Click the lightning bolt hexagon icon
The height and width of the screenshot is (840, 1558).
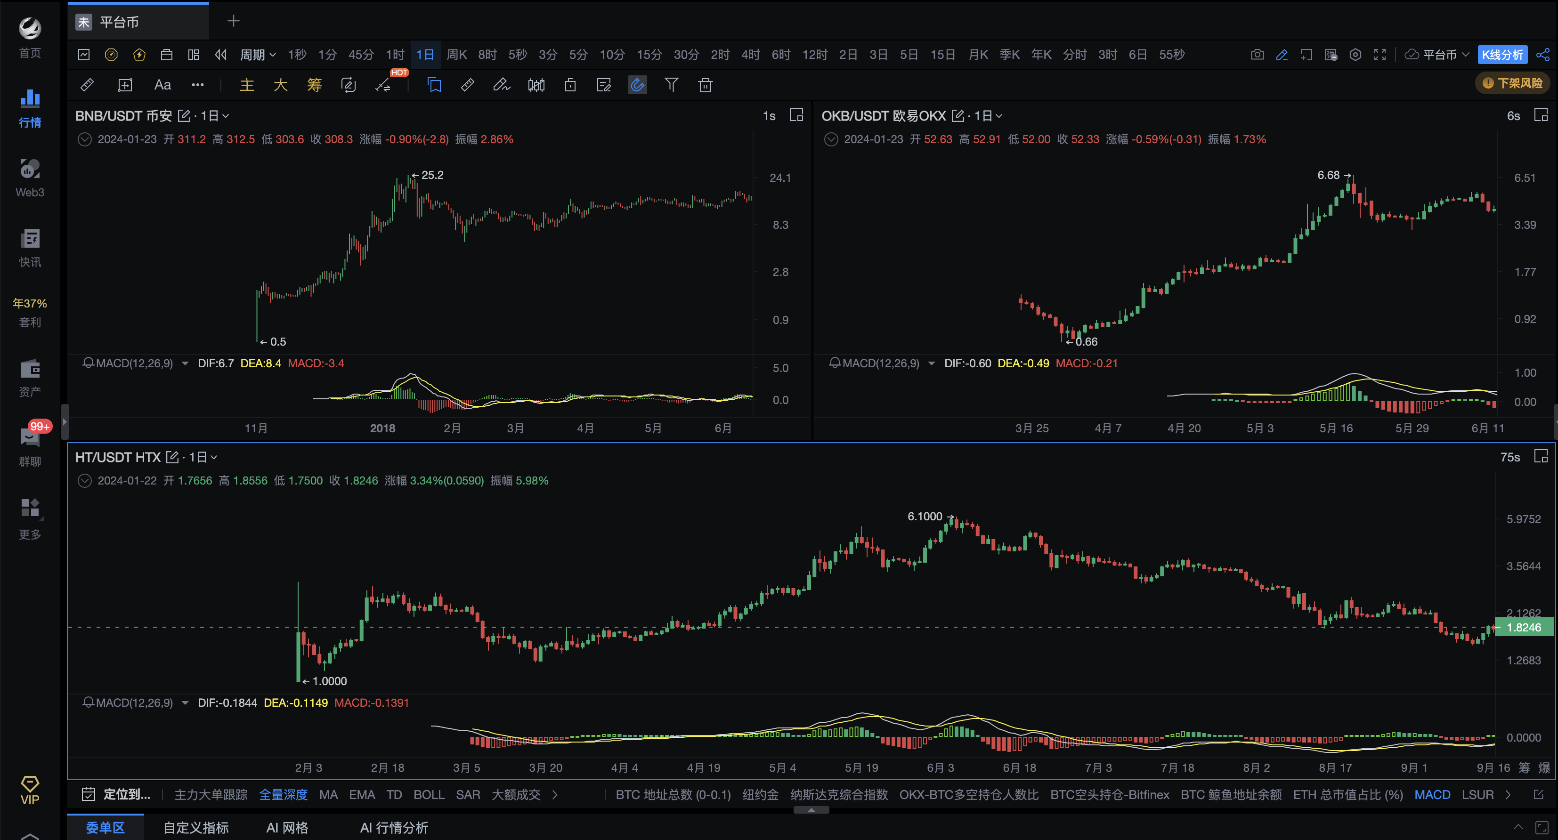coord(139,55)
